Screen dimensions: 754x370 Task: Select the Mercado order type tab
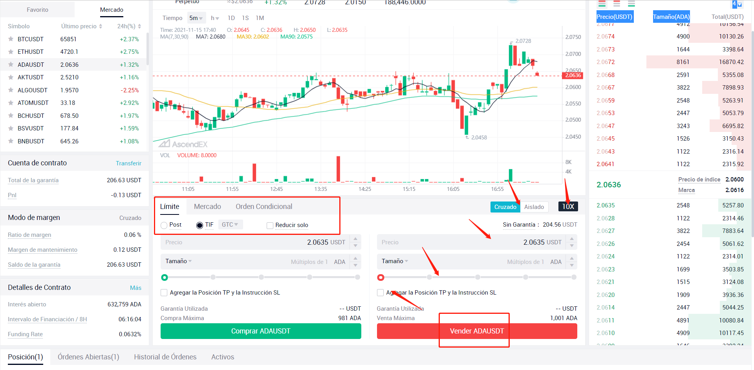(x=207, y=207)
